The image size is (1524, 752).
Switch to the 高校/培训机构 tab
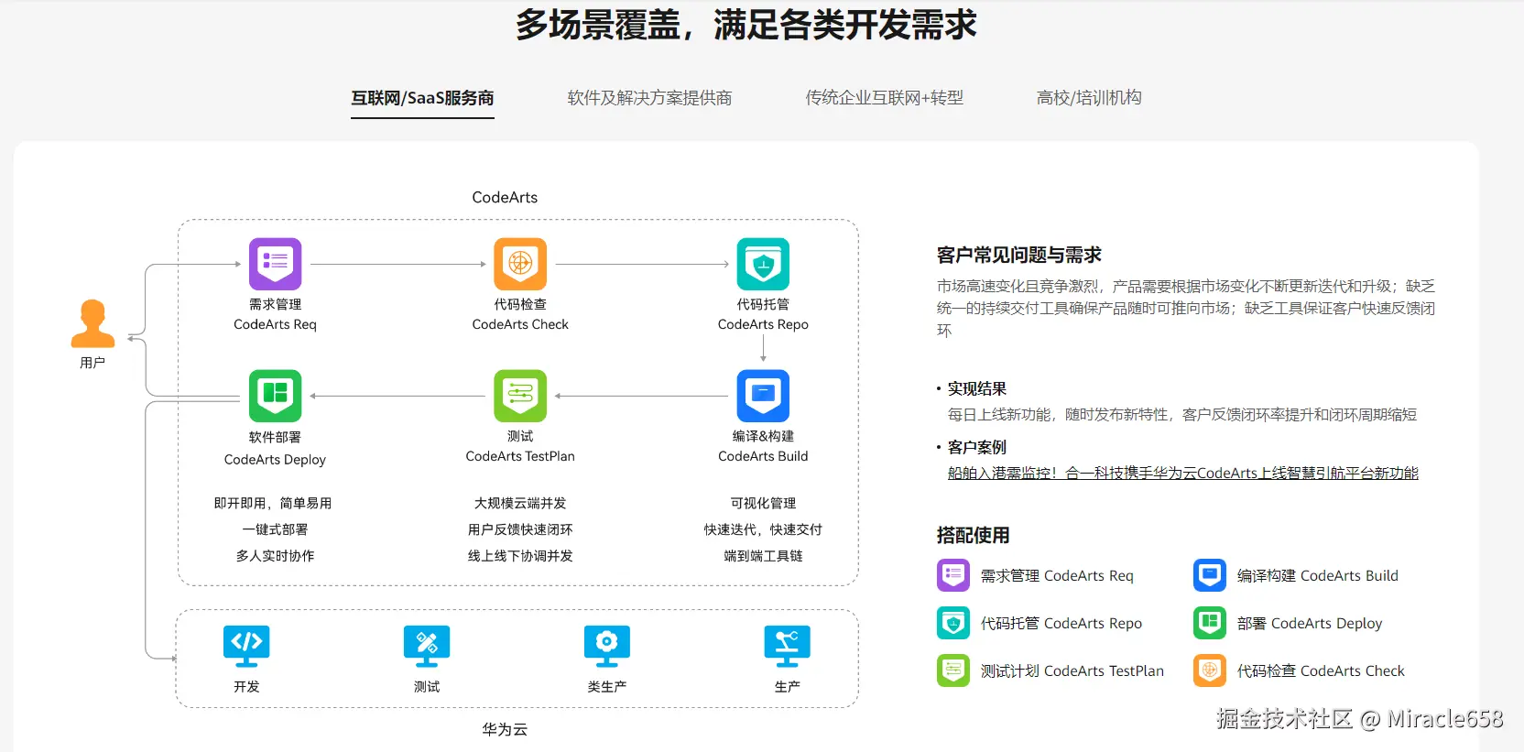pos(1089,98)
